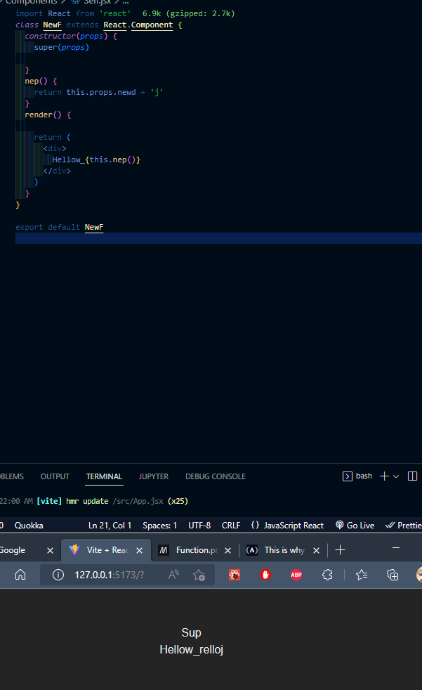The height and width of the screenshot is (690, 422).
Task: Click Sup text in the web page
Action: [x=191, y=633]
